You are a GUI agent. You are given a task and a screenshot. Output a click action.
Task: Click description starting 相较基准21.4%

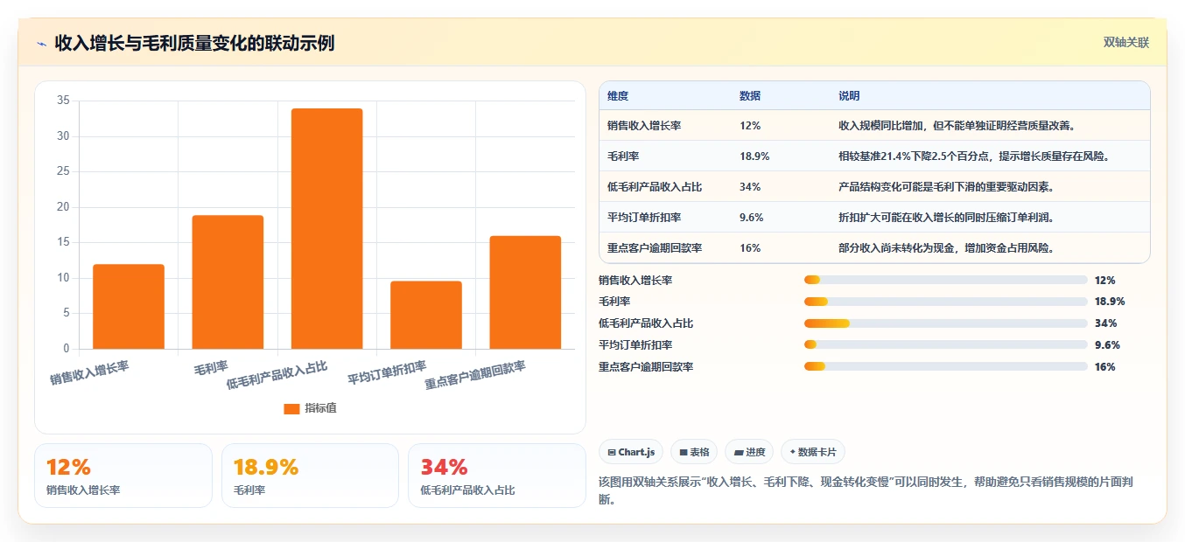(974, 156)
